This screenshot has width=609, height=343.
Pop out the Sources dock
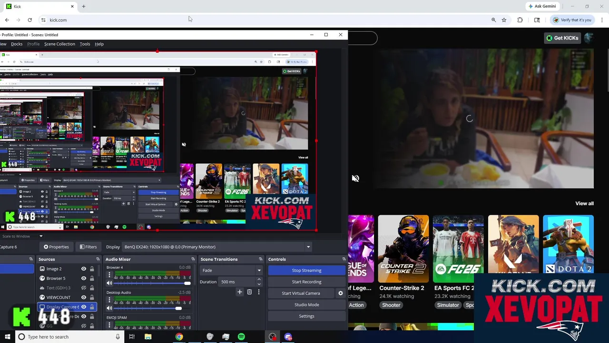[98, 259]
